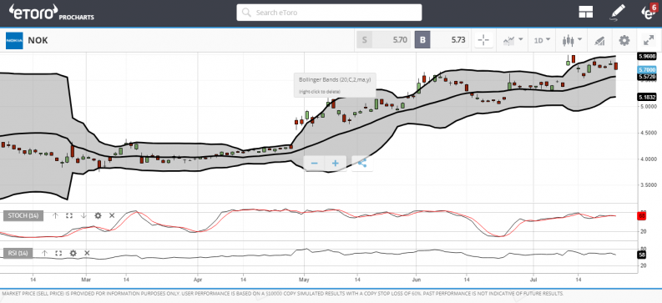This screenshot has width=662, height=303.
Task: Remove the RSI indicator panel
Action: (87, 253)
